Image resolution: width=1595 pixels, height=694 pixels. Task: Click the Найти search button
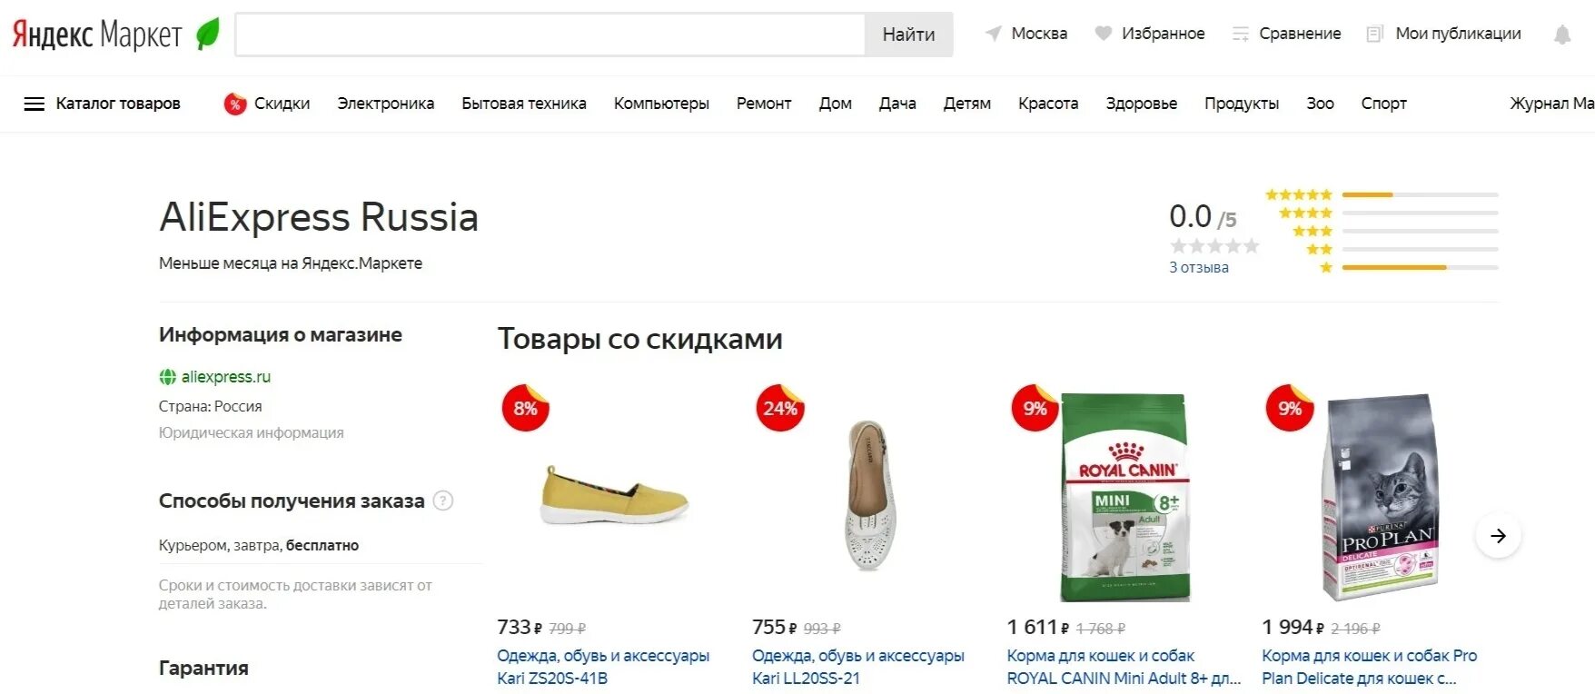coord(908,35)
